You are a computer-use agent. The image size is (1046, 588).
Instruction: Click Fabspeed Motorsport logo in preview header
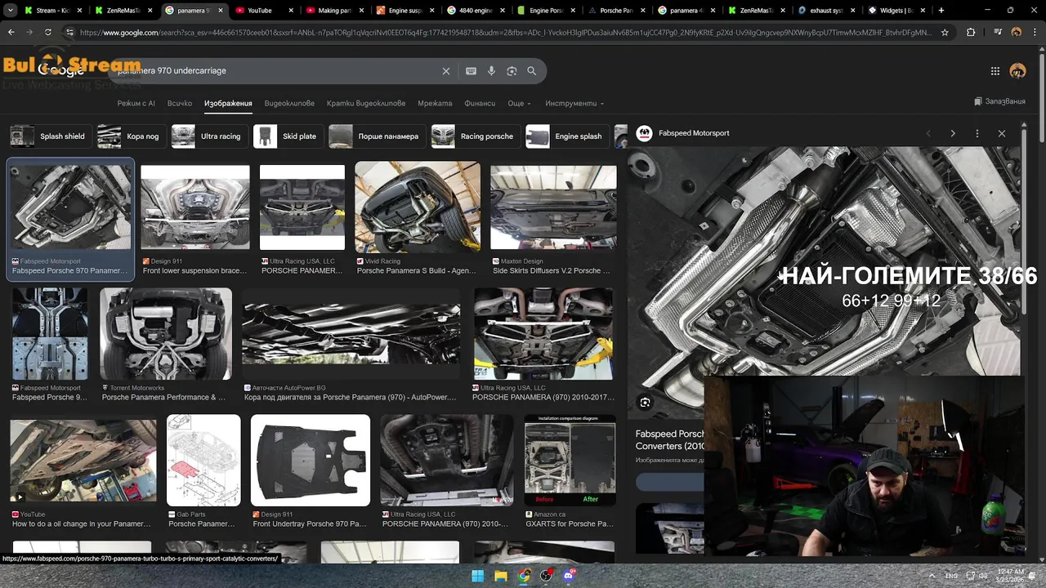click(x=644, y=133)
